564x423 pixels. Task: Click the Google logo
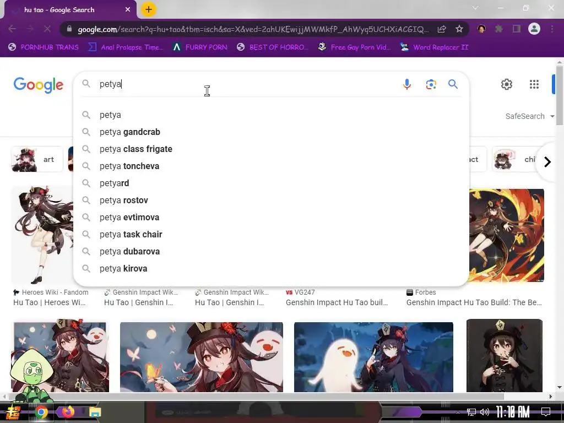coord(39,85)
